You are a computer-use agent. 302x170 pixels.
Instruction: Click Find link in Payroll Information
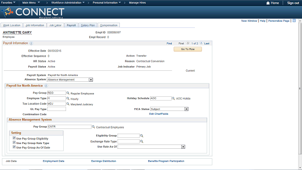click(x=169, y=43)
